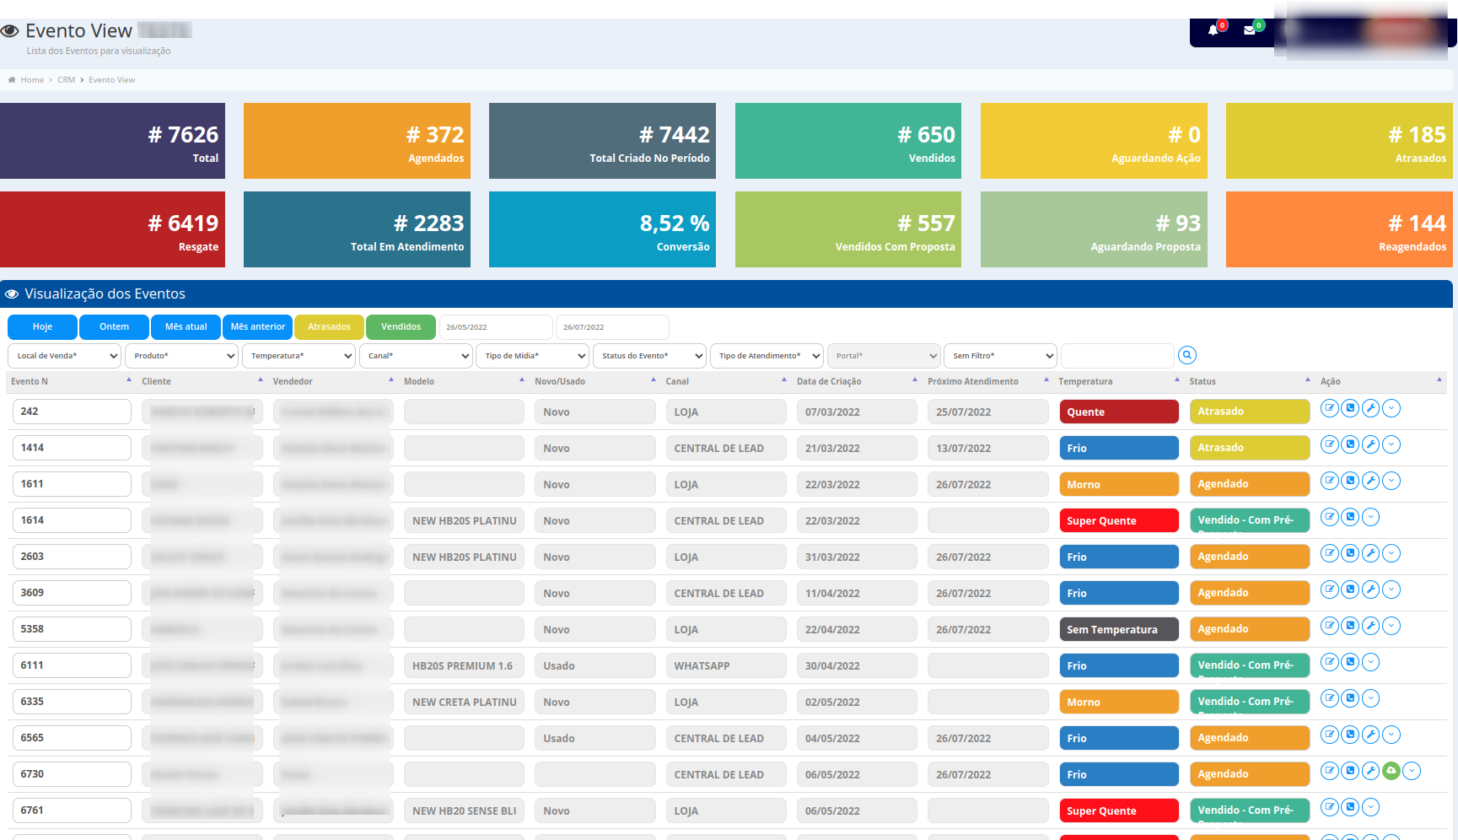This screenshot has width=1458, height=840.
Task: Expand the chevron menu for event 2603
Action: coord(1391,553)
